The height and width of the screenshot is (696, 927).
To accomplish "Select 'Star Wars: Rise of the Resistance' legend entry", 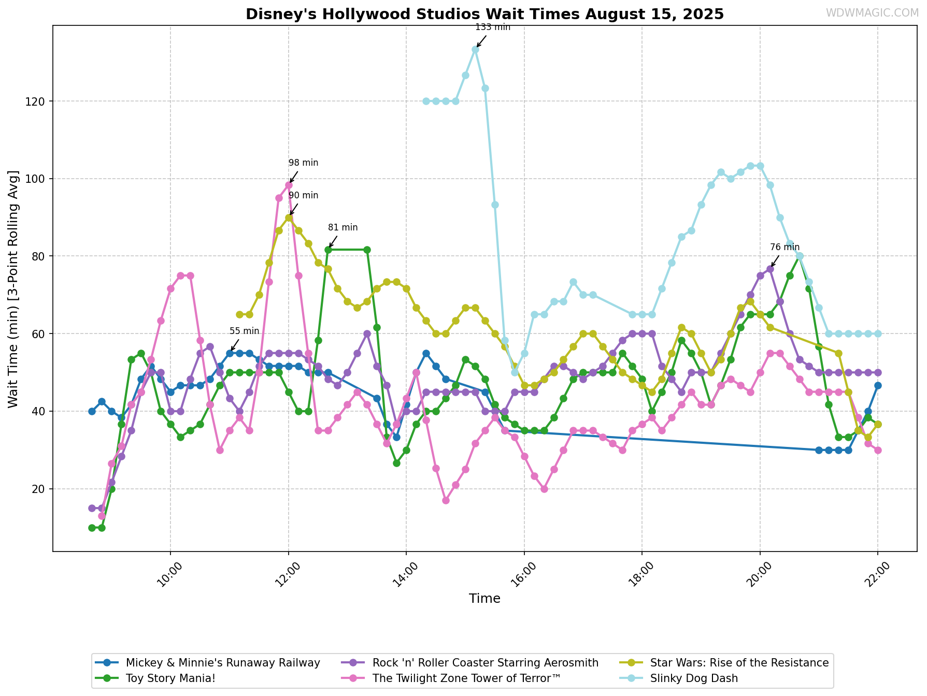I will (x=724, y=663).
